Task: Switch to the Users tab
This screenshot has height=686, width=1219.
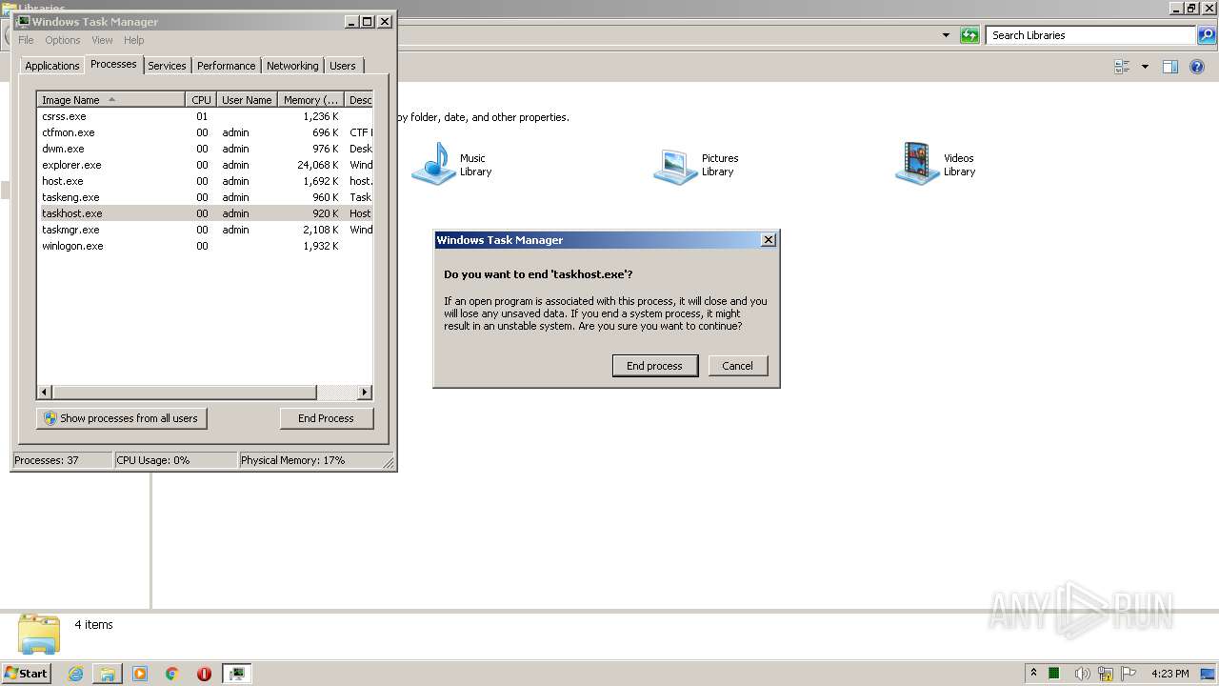Action: tap(343, 66)
